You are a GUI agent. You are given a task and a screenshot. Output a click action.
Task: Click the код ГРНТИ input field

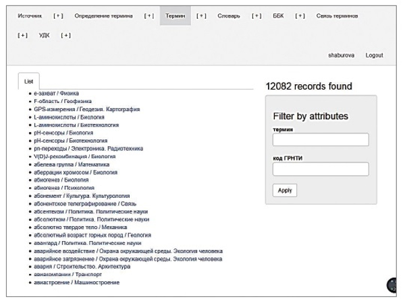click(x=321, y=169)
